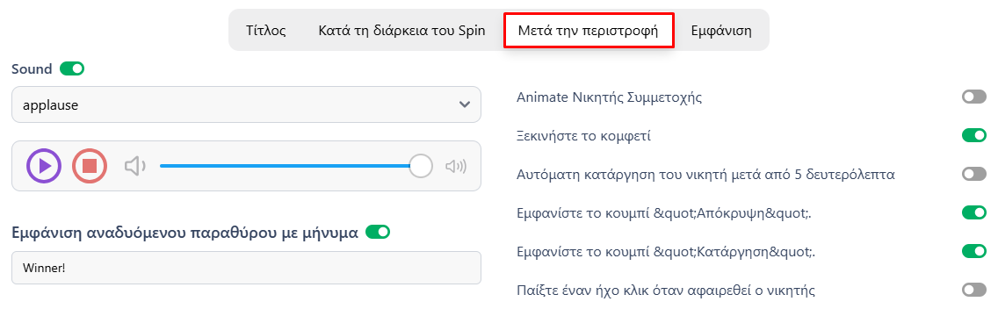Image resolution: width=998 pixels, height=316 pixels.
Task: Toggle the show Κατάργηση button option
Action: pos(973,252)
